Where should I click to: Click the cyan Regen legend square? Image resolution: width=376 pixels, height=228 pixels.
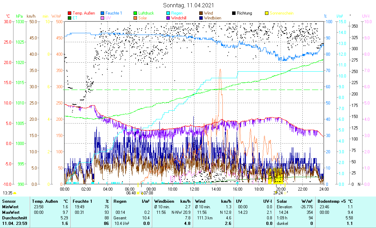pos(168,13)
